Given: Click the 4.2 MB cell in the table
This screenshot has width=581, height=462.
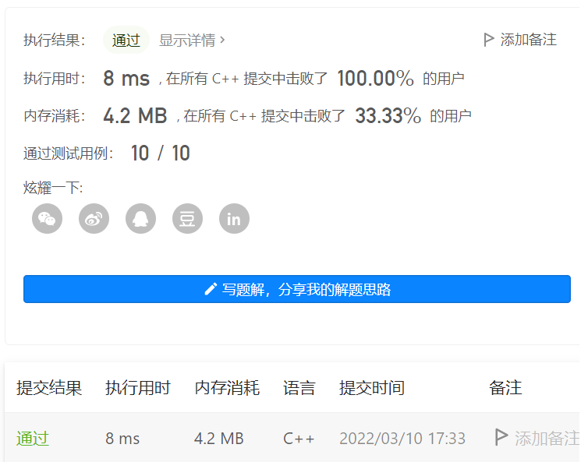Looking at the screenshot, I should (x=219, y=439).
